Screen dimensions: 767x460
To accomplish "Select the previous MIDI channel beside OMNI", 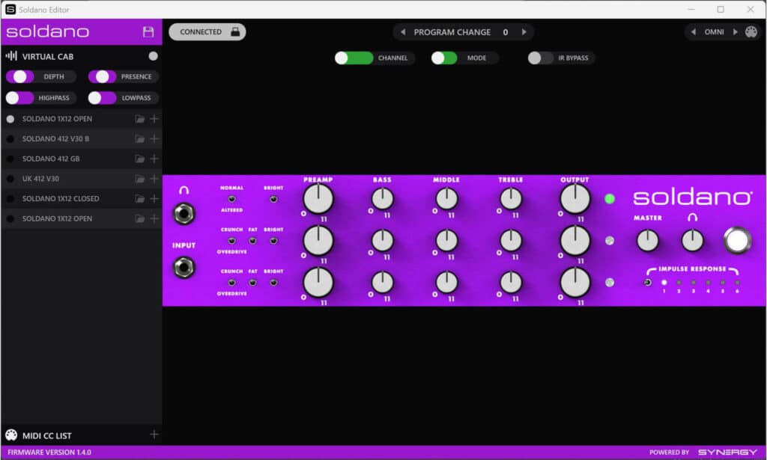I will tap(693, 31).
